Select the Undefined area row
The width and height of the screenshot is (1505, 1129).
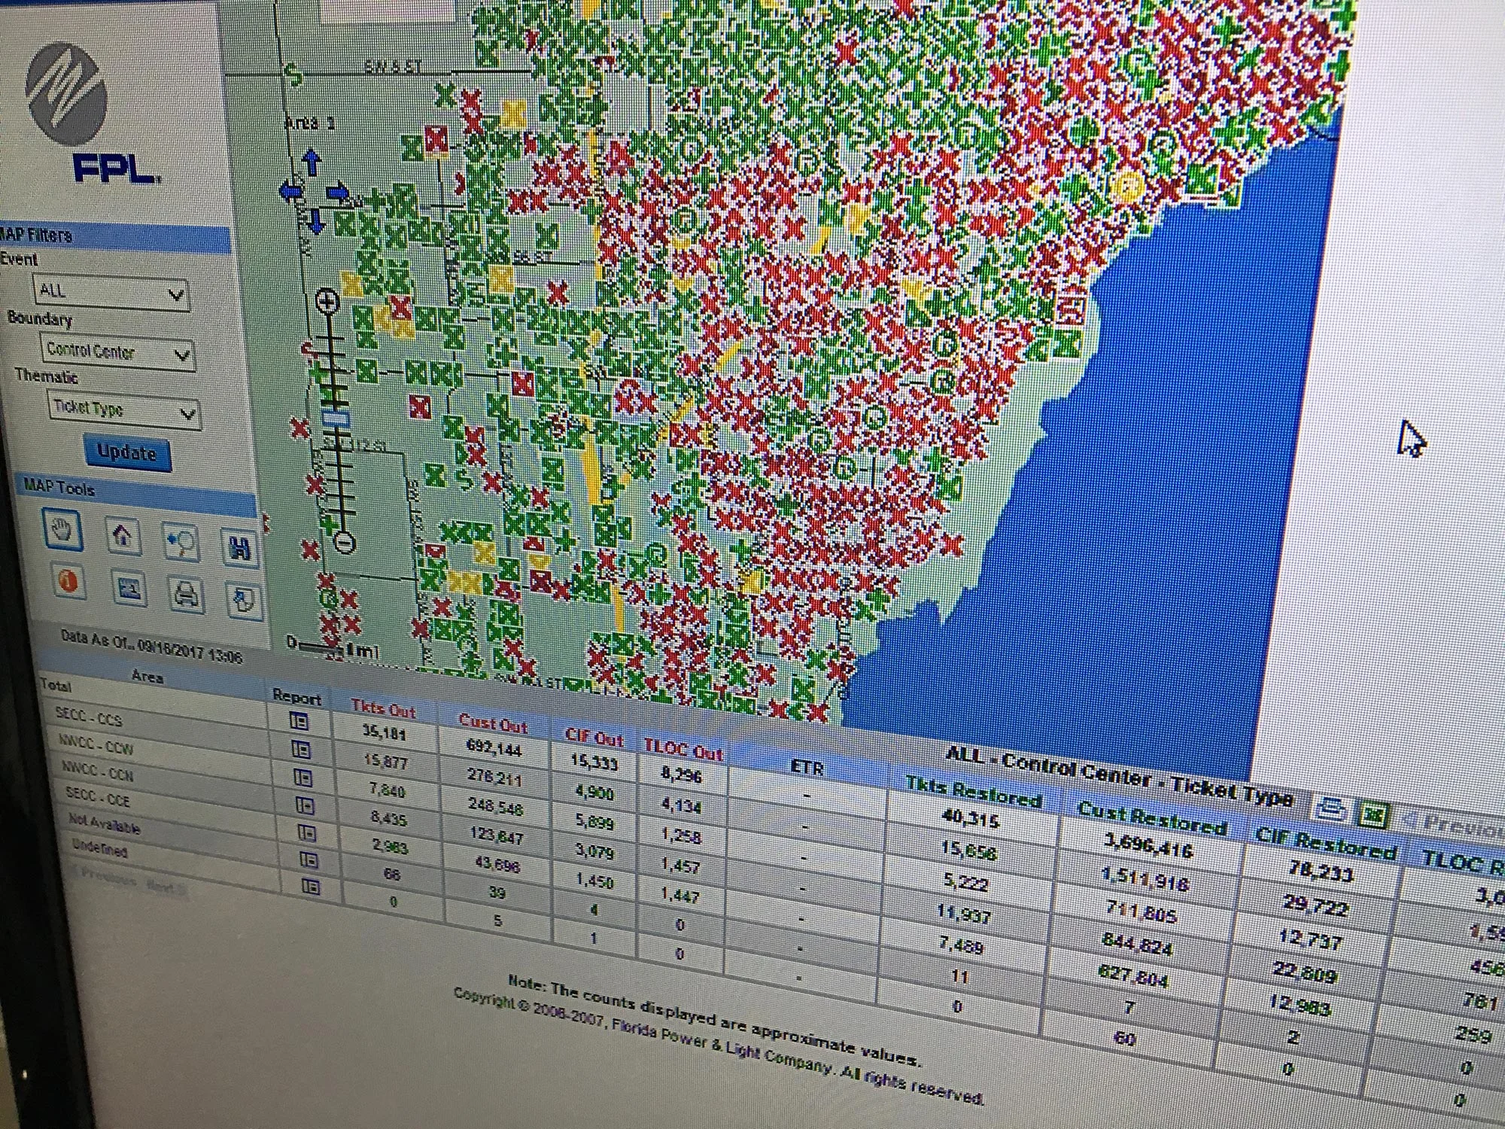[99, 849]
